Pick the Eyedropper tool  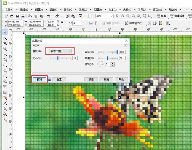5,103
